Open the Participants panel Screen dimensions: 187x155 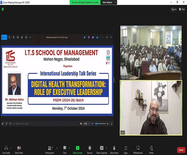click(x=50, y=150)
